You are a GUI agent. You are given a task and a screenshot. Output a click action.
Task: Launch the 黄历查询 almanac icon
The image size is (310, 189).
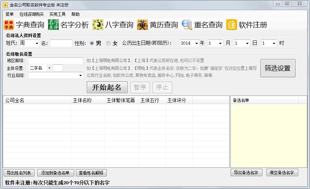[143, 25]
